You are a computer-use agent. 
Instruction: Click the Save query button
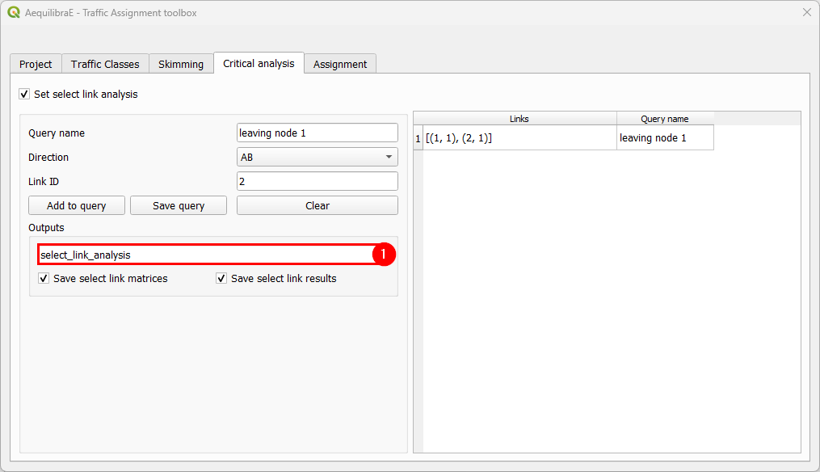click(178, 205)
